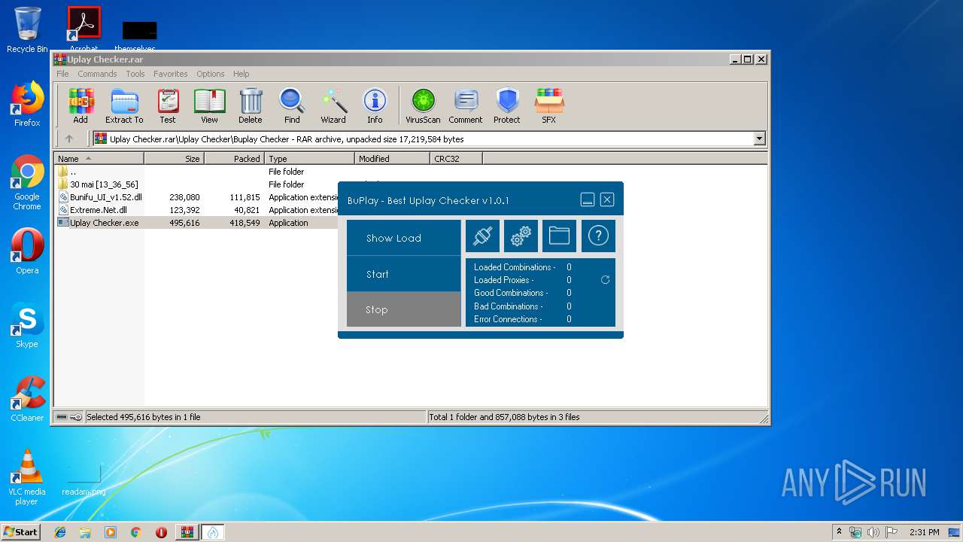The height and width of the screenshot is (542, 963).
Task: Sort by the Name column header
Action: [x=99, y=159]
